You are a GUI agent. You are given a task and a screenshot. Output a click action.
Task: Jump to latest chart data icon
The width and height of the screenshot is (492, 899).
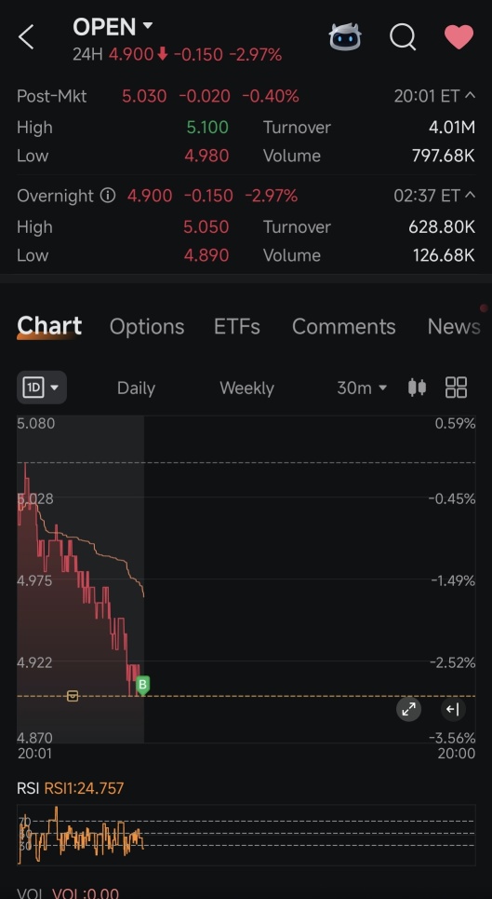pyautogui.click(x=453, y=709)
